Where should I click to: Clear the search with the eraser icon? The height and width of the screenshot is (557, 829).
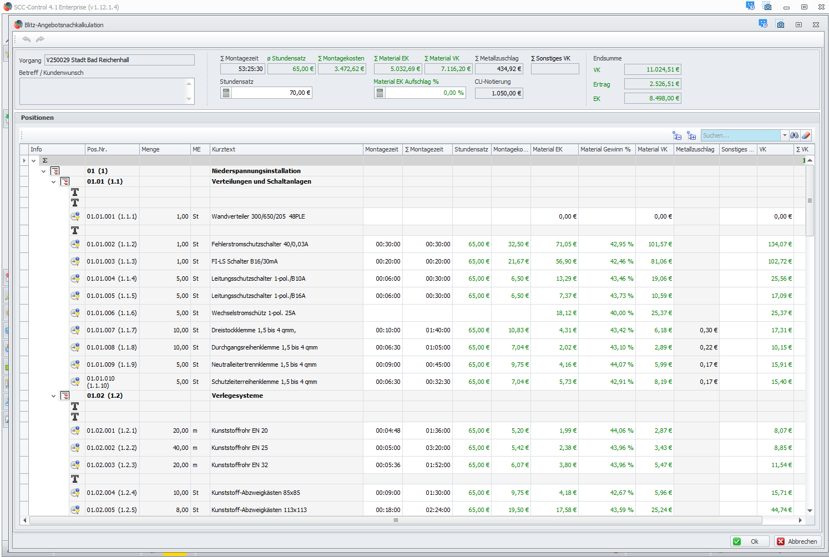point(806,135)
